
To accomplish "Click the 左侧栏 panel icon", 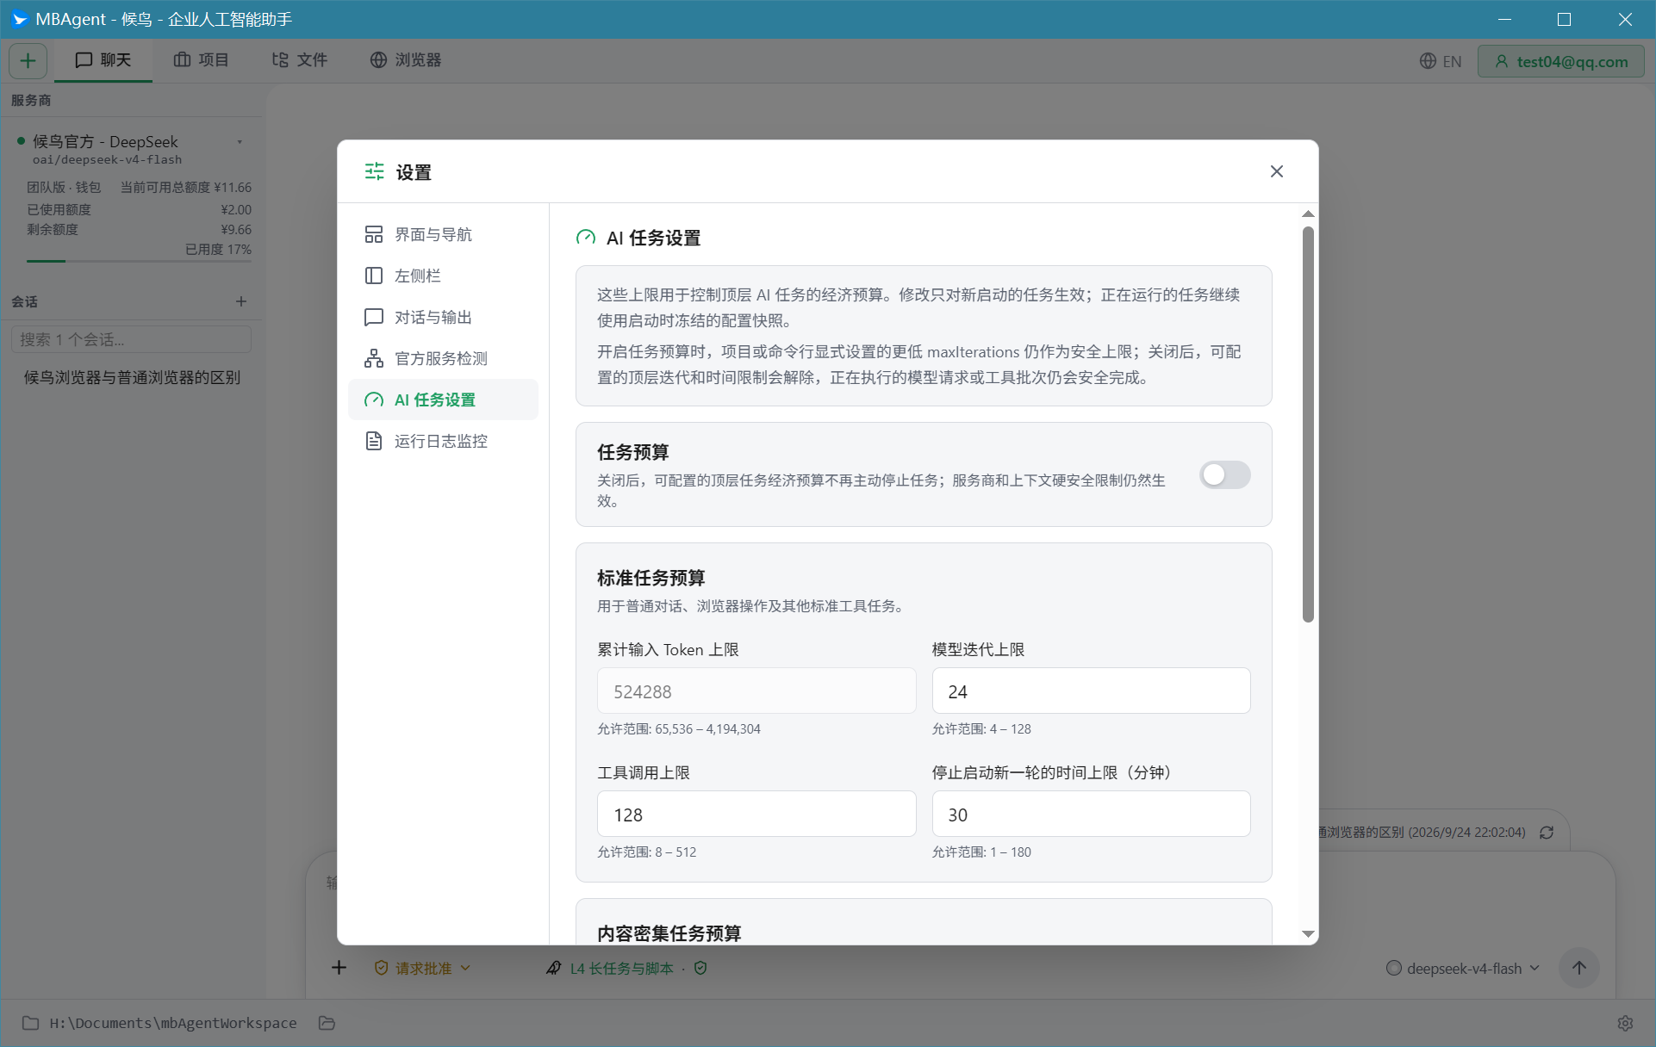I will (x=374, y=276).
